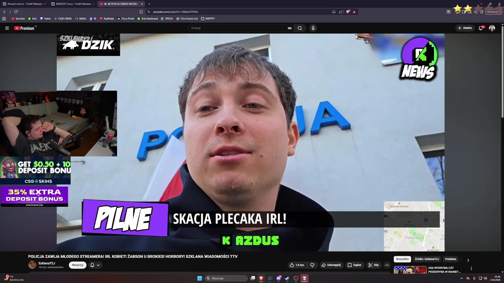Click the Wesprzyj join button
Viewport: 504px width, 283px height.
(78, 265)
